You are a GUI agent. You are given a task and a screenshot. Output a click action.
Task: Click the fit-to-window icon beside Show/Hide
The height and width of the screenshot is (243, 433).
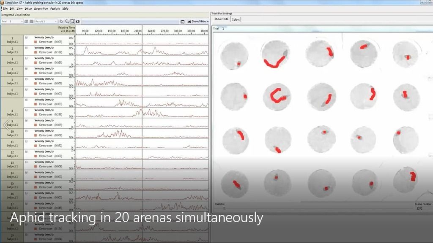click(183, 22)
